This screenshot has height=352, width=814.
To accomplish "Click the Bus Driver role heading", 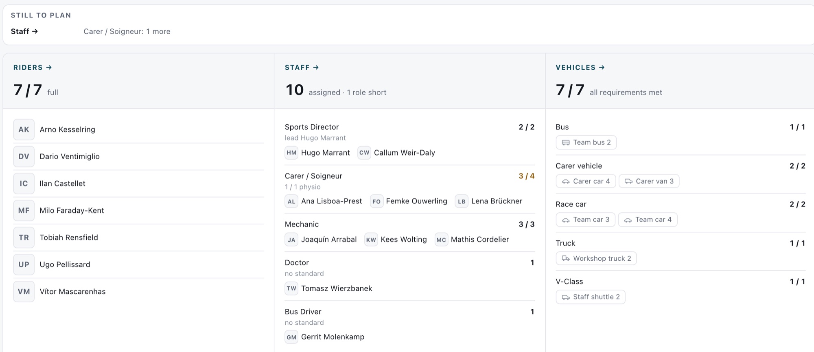I will pos(303,312).
